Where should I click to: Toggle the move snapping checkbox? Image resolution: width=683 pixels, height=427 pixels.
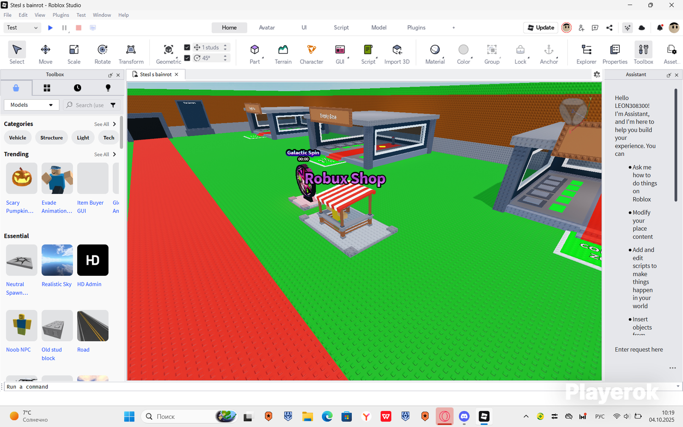coord(187,47)
